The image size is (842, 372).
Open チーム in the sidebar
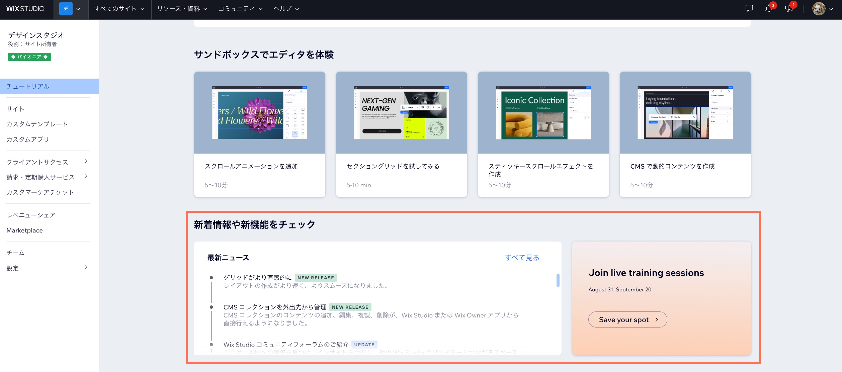(x=15, y=253)
